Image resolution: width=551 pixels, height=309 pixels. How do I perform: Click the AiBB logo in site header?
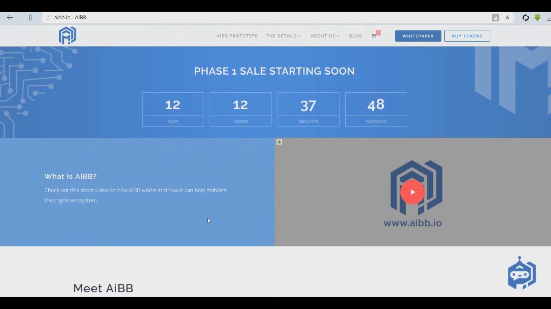(68, 36)
